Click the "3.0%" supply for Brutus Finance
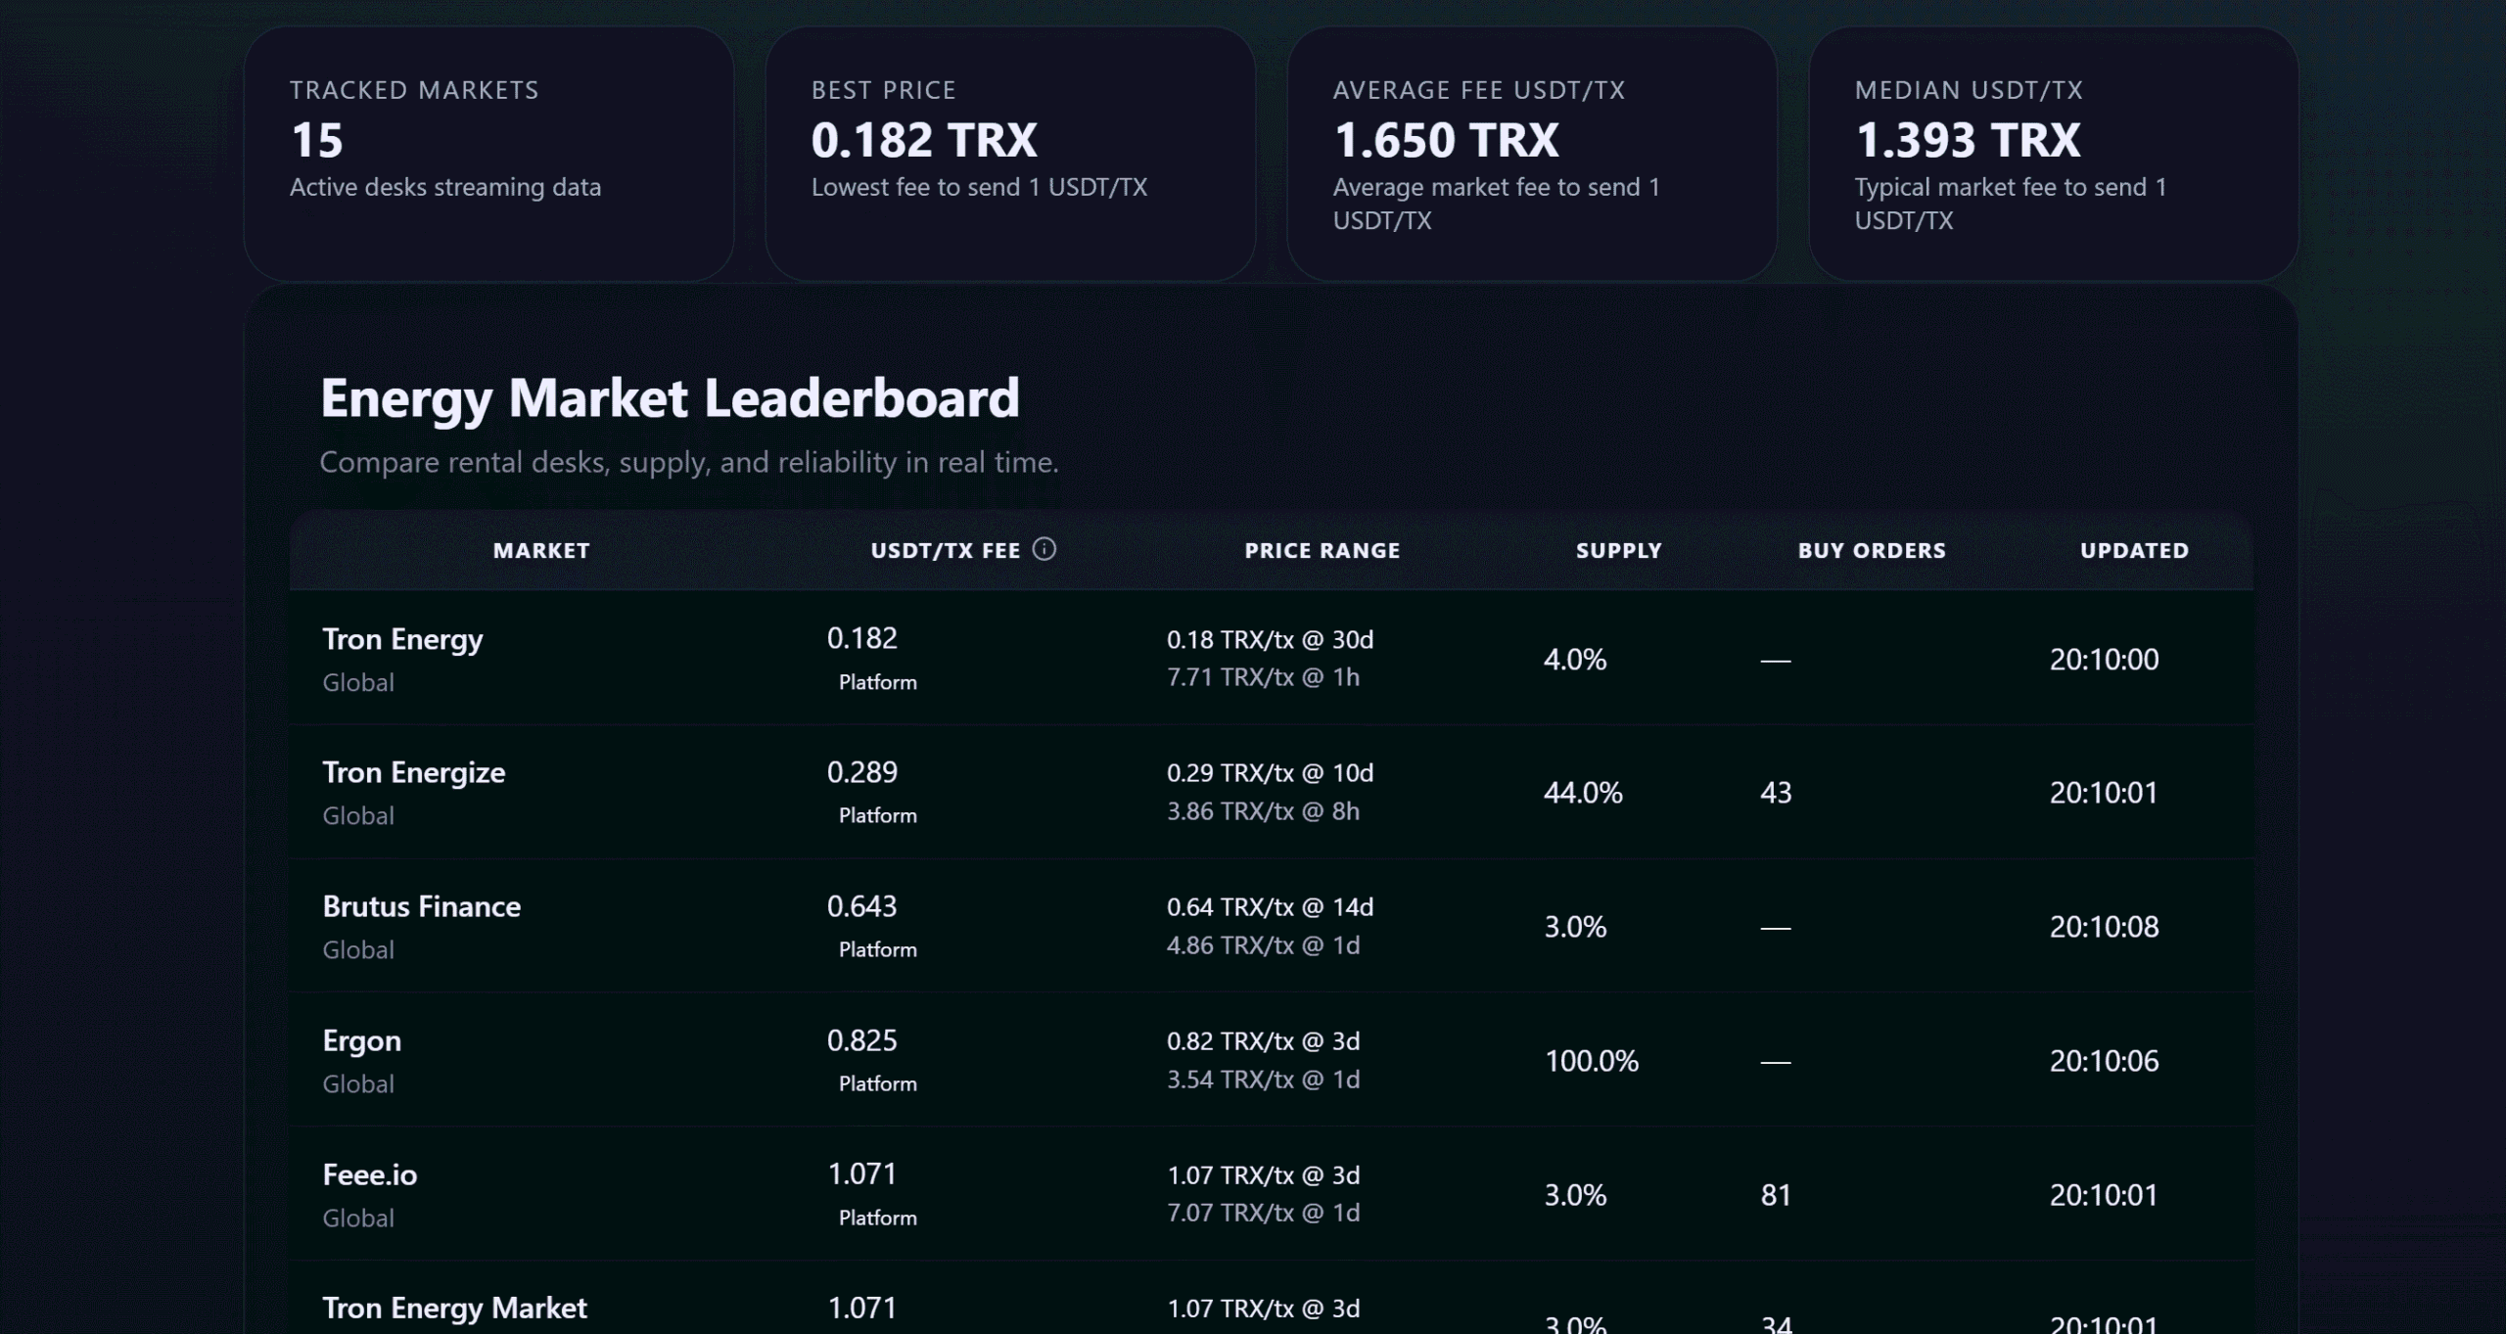This screenshot has height=1334, width=2506. (1575, 927)
